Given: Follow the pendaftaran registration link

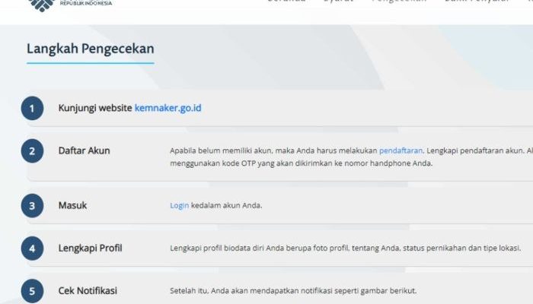Looking at the screenshot, I should point(401,150).
